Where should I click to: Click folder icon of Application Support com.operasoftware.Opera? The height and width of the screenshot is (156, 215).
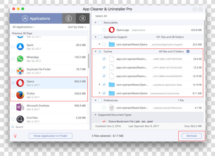112,44
